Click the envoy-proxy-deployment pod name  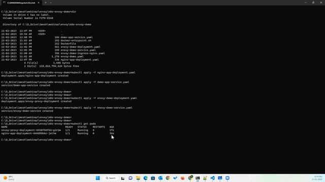pyautogui.click(x=31, y=130)
